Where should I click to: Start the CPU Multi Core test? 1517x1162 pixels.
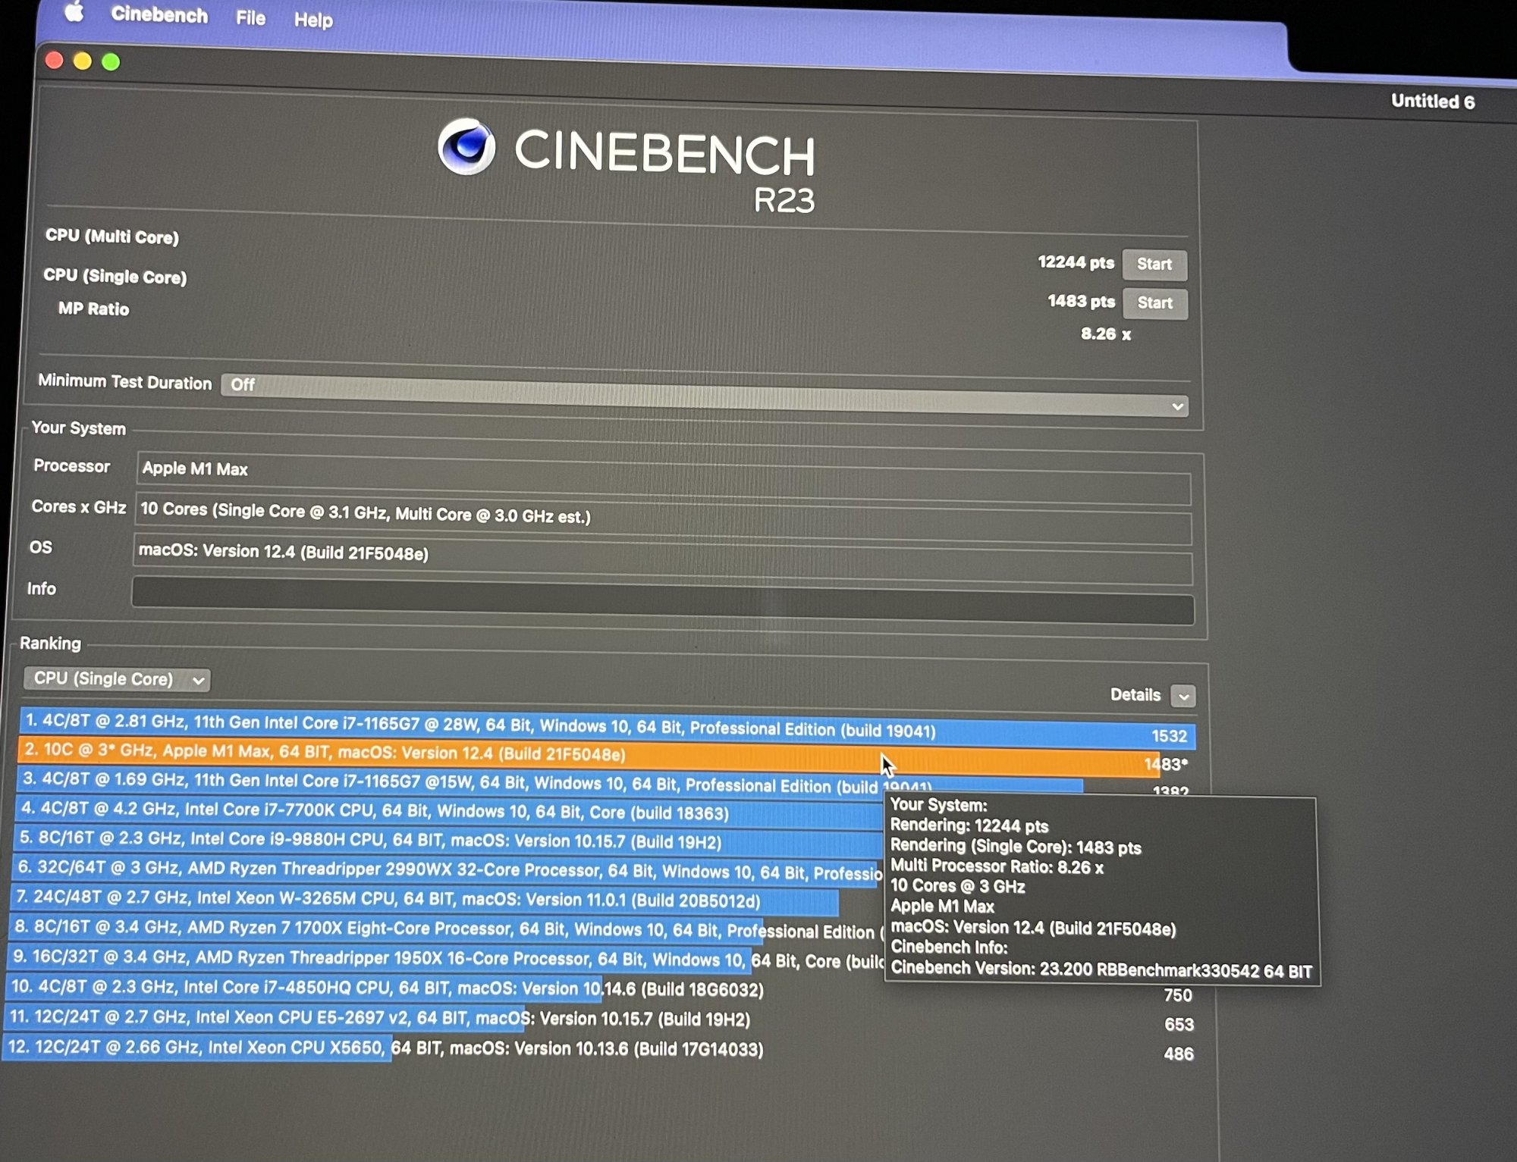1154,264
